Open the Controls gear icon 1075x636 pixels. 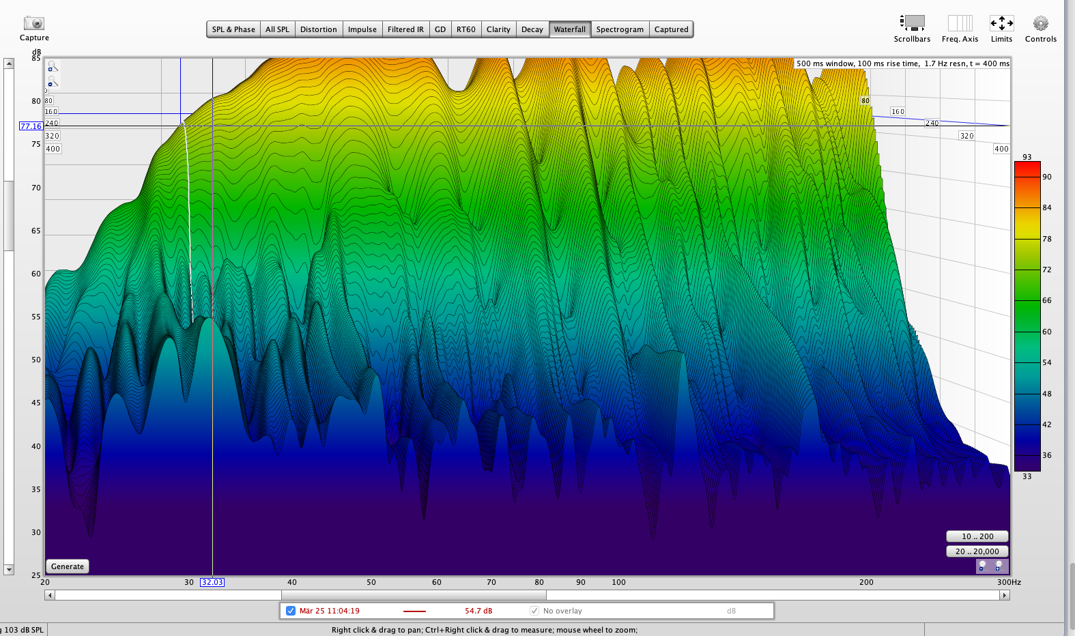1040,23
